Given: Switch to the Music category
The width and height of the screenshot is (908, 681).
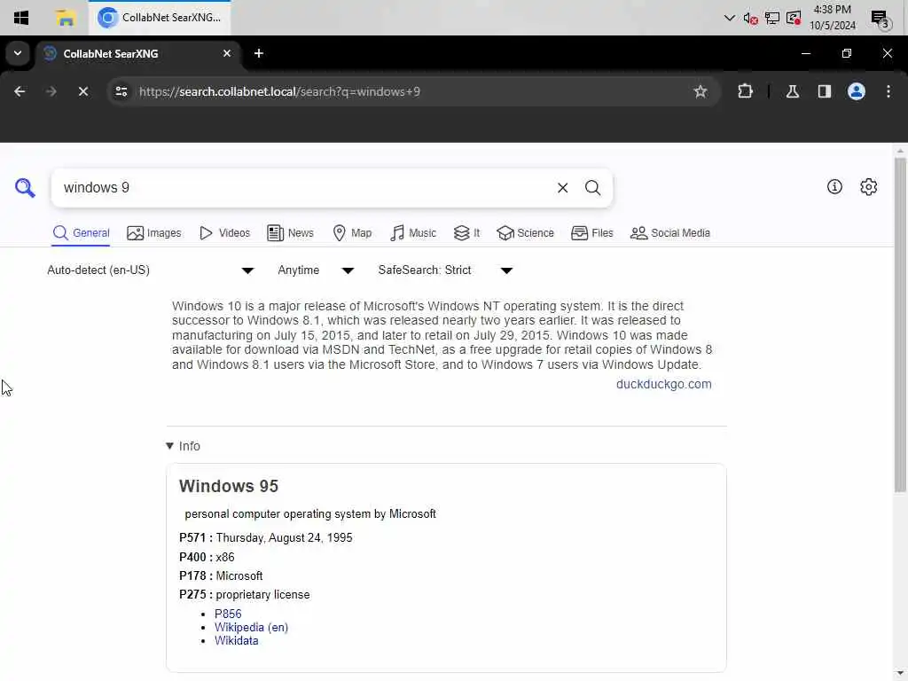Looking at the screenshot, I should coord(413,233).
